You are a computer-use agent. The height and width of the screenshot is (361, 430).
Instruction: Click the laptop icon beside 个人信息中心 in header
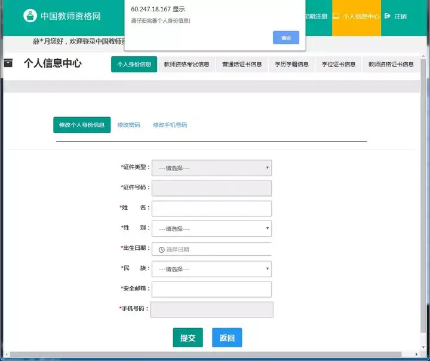336,16
